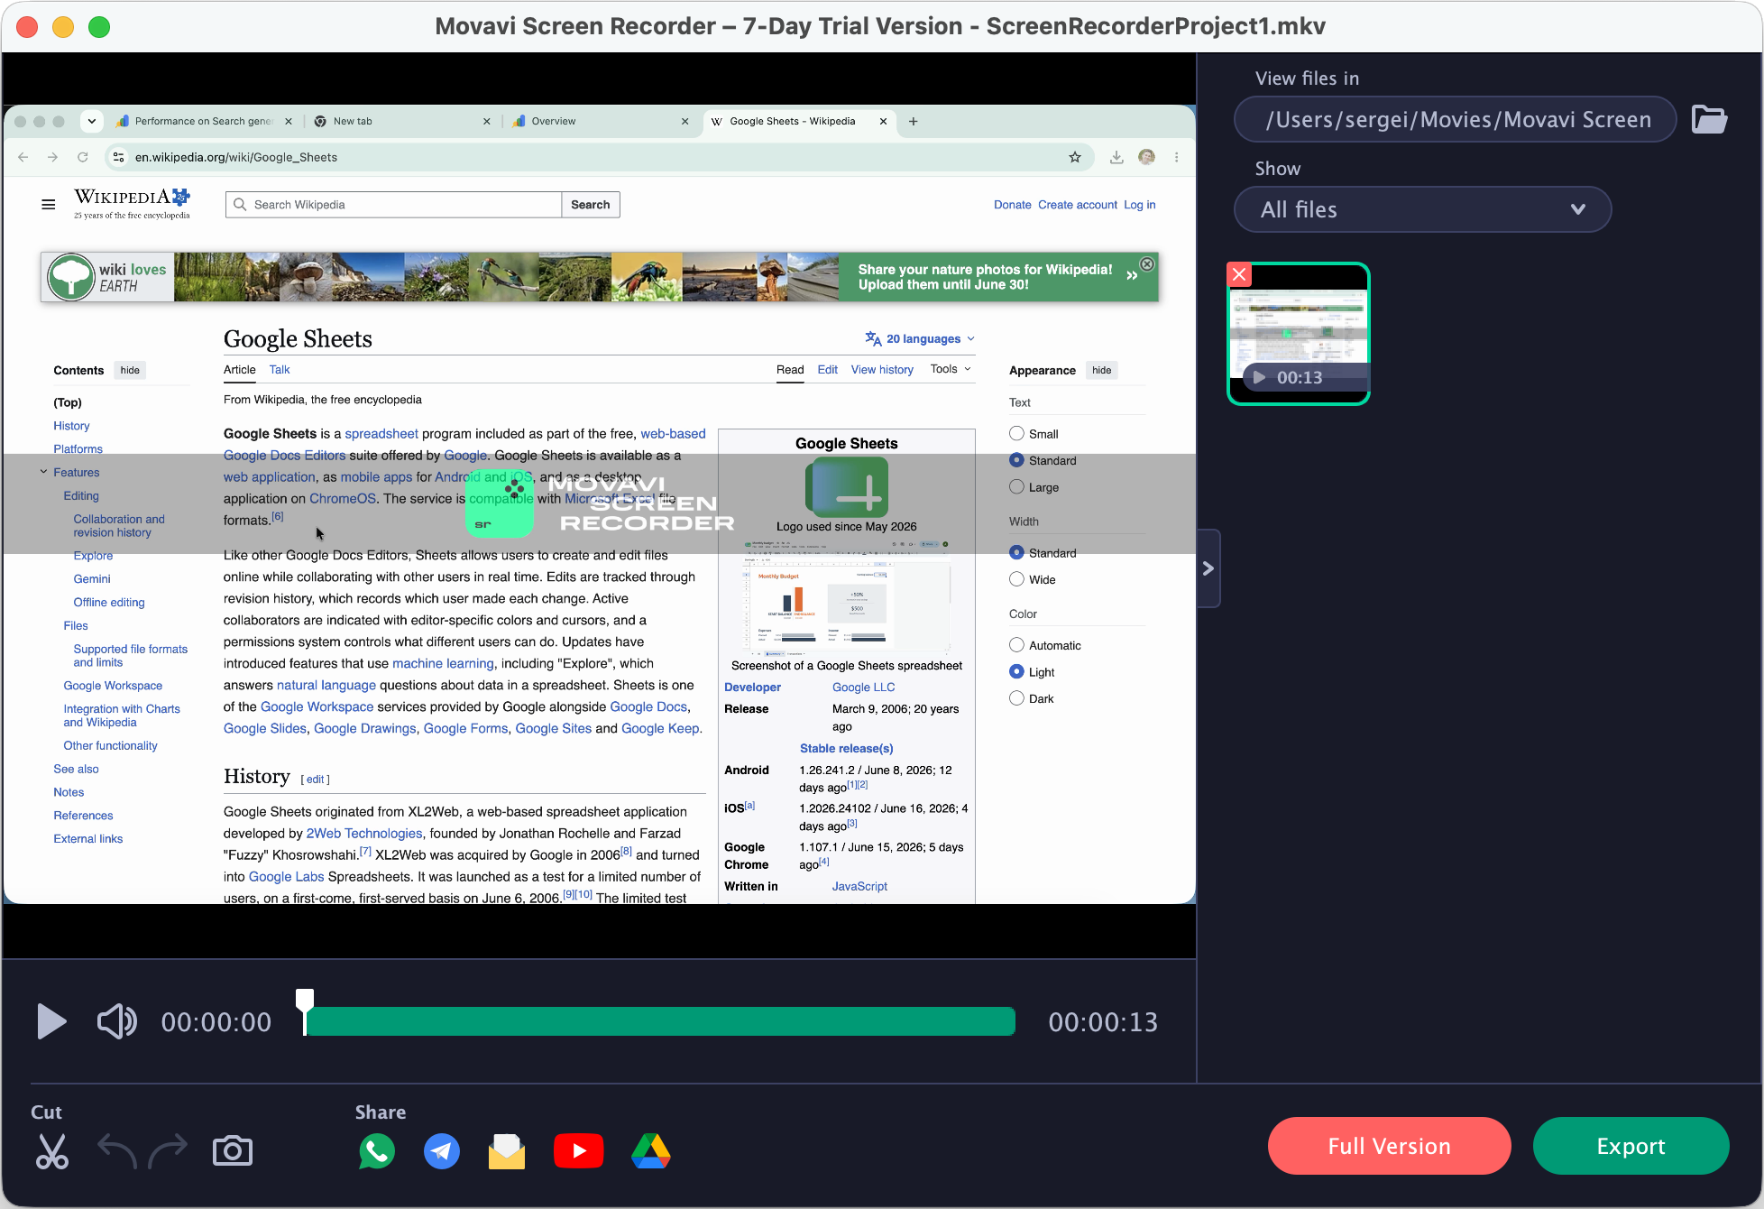The height and width of the screenshot is (1209, 1764).
Task: Hide the Appearance panel
Action: click(x=1102, y=370)
